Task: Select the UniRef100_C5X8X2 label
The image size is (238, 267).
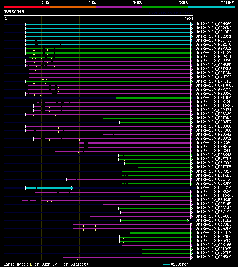Action: pos(213,163)
